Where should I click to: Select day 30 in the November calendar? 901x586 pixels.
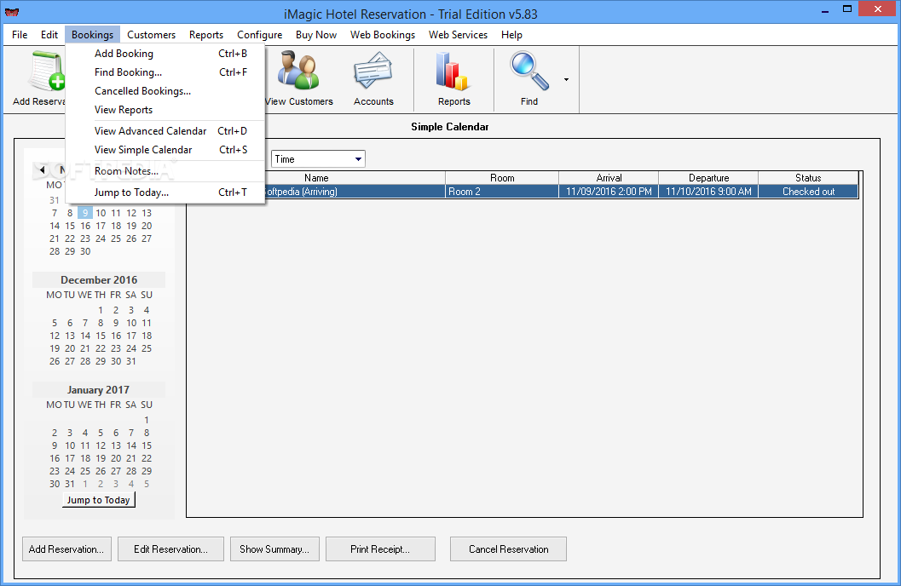(x=85, y=251)
